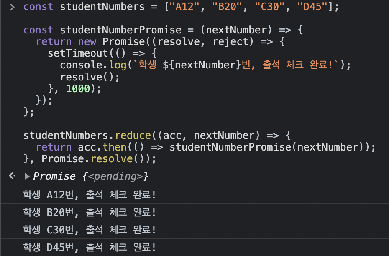Click the reduce method call
The image size is (389, 256).
click(x=133, y=136)
